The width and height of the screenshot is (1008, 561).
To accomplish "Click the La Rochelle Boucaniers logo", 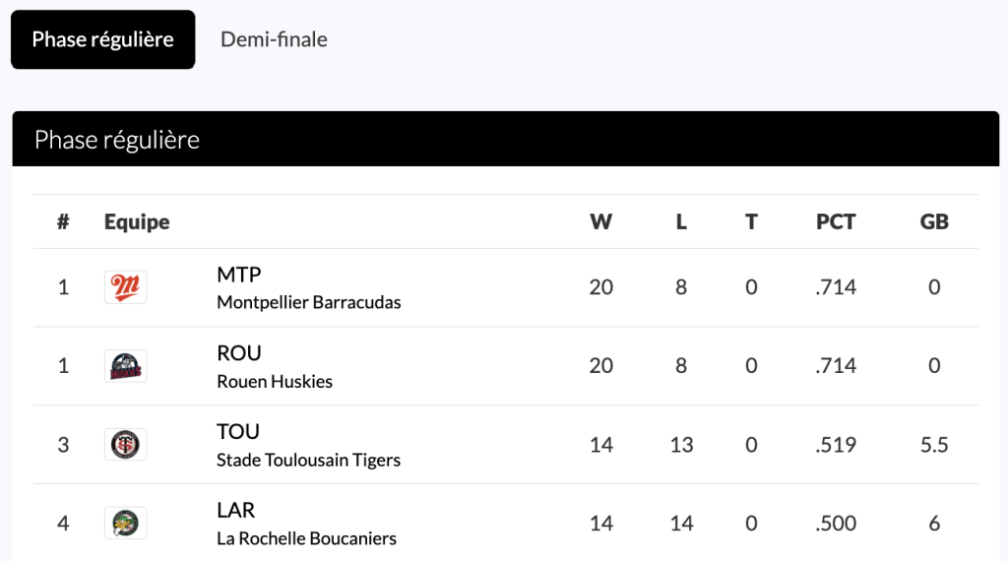I will tap(125, 523).
